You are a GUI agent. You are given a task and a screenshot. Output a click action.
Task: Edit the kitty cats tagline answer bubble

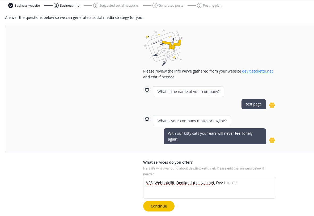tap(215, 136)
